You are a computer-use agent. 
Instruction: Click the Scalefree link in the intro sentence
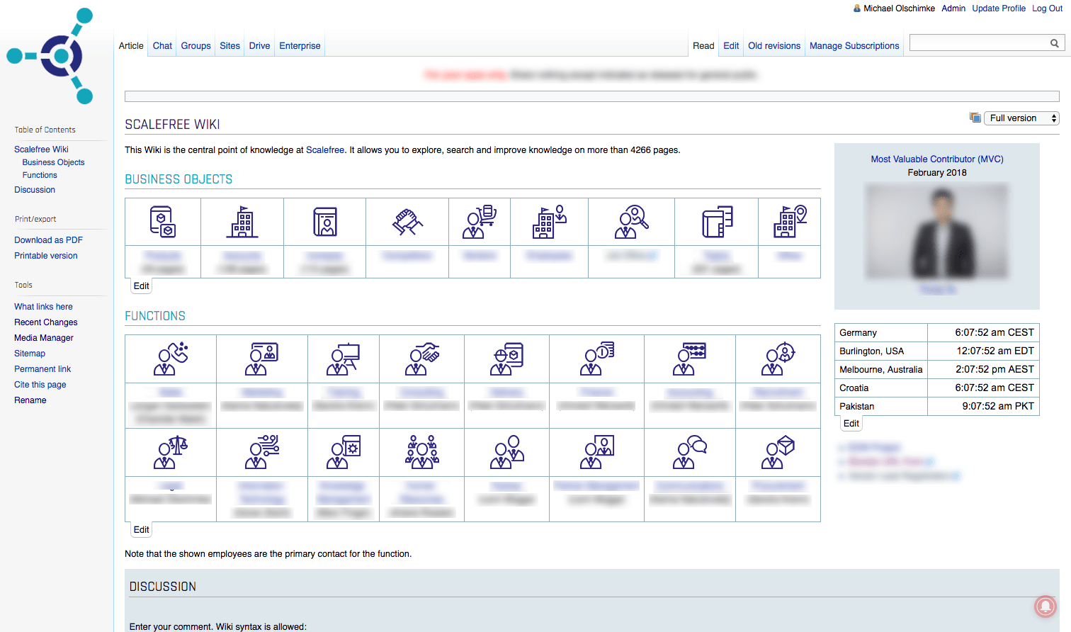tap(325, 150)
